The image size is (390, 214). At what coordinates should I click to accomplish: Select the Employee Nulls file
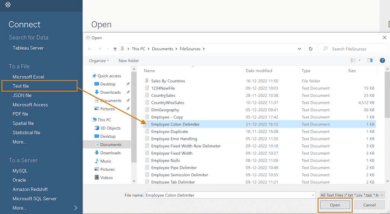click(x=165, y=160)
